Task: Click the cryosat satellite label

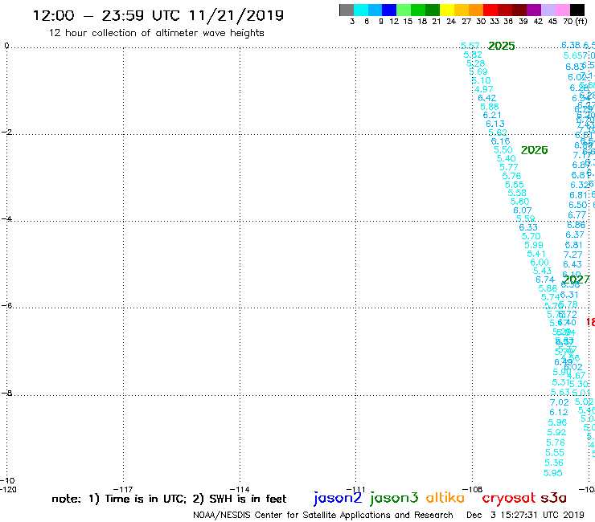Action: (509, 498)
